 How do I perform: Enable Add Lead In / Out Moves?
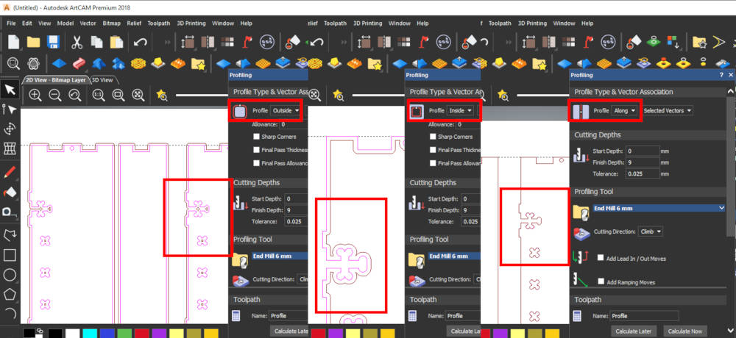point(601,259)
